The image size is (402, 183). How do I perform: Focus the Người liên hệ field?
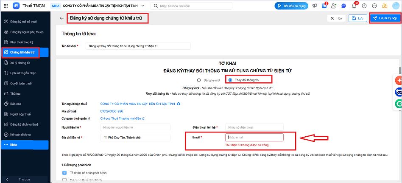[135, 127]
